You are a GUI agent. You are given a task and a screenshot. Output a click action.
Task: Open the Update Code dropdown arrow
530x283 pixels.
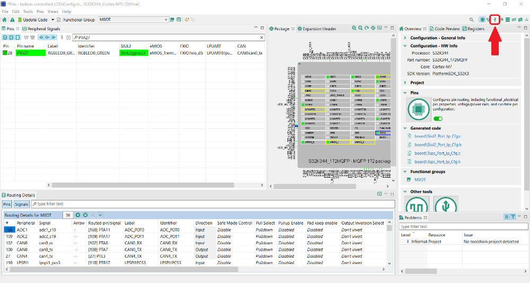[53, 20]
